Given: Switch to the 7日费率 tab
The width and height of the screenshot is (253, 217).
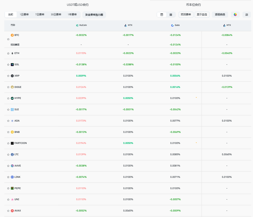Looking at the screenshot, I should tap(40, 15).
